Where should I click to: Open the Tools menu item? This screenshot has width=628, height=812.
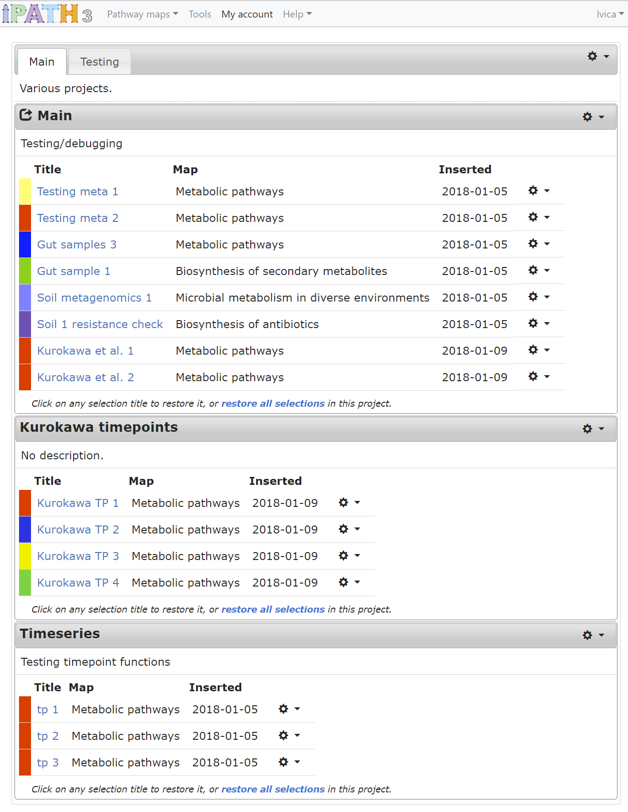(x=200, y=14)
